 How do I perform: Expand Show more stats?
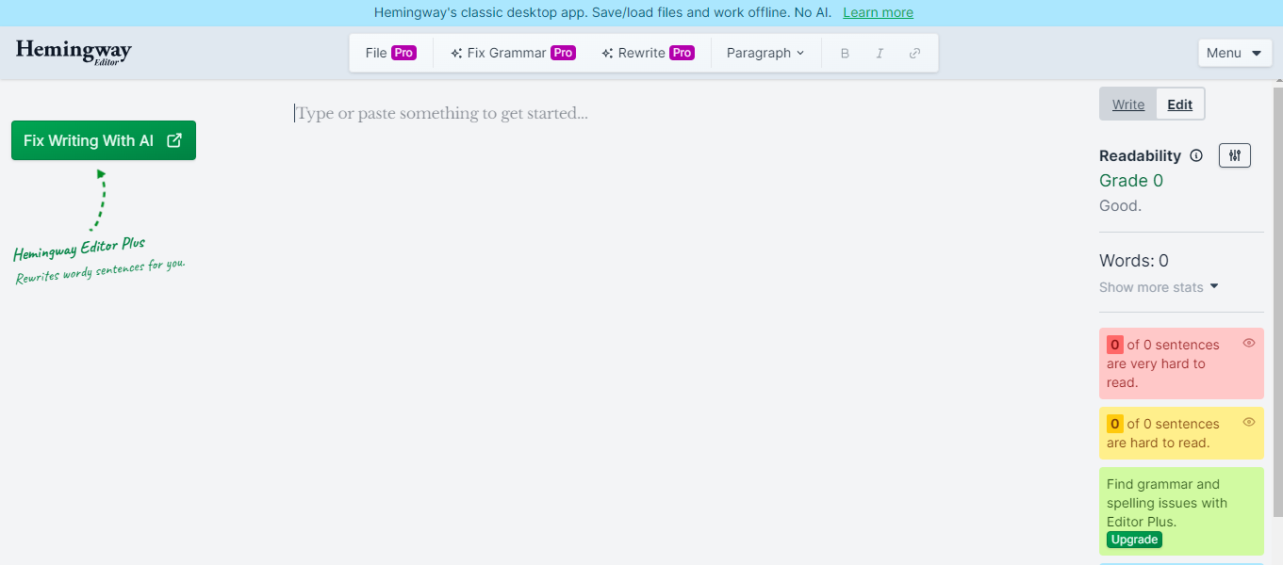click(x=1159, y=287)
